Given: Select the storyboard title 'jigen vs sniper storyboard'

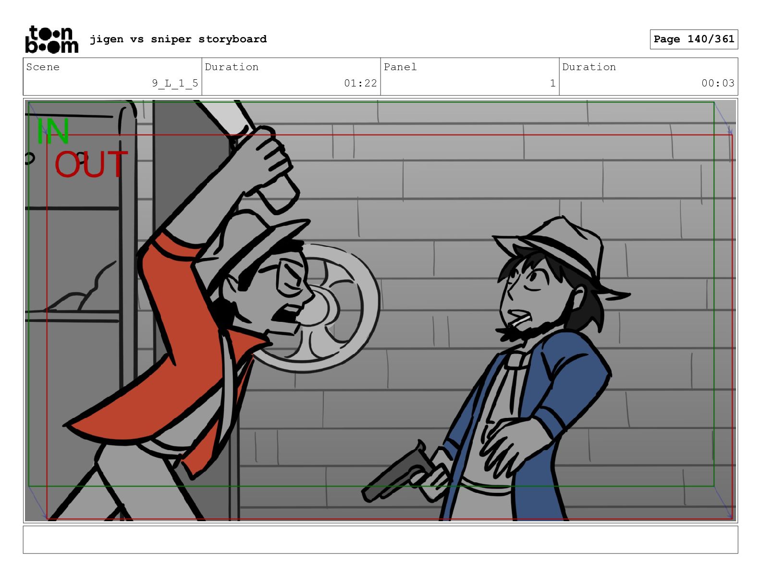Looking at the screenshot, I should point(178,39).
